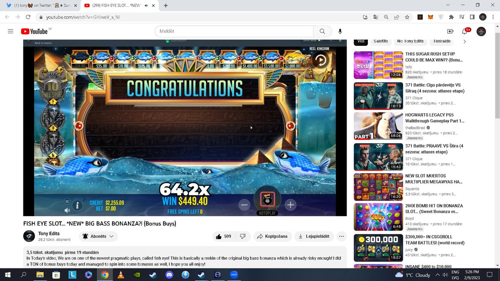Image resolution: width=500 pixels, height=281 pixels.
Task: Open the VLC media player taskbar icon
Action: pos(121,275)
